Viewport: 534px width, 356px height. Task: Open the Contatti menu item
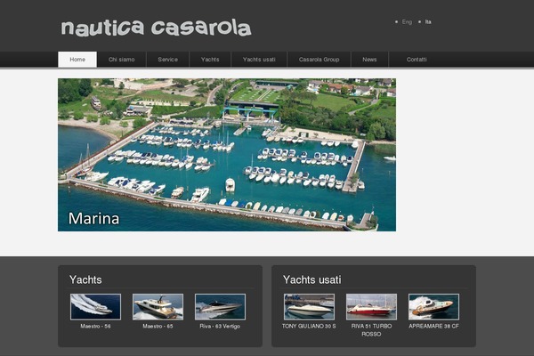click(417, 60)
